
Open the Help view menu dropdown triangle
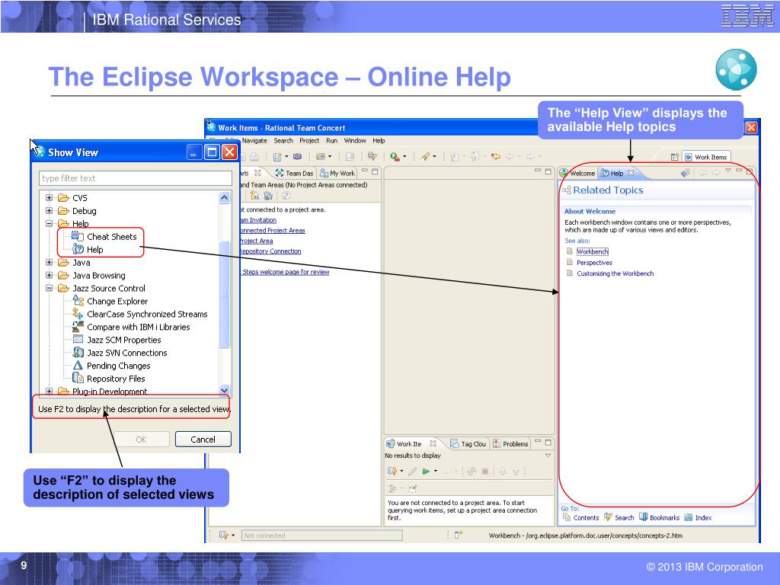[727, 171]
